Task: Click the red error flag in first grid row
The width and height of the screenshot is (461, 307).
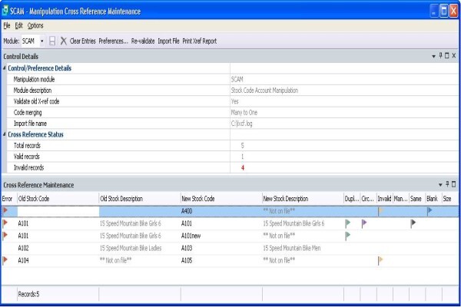Action: click(5, 210)
